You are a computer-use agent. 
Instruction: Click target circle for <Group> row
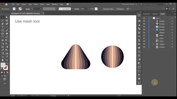(172, 44)
